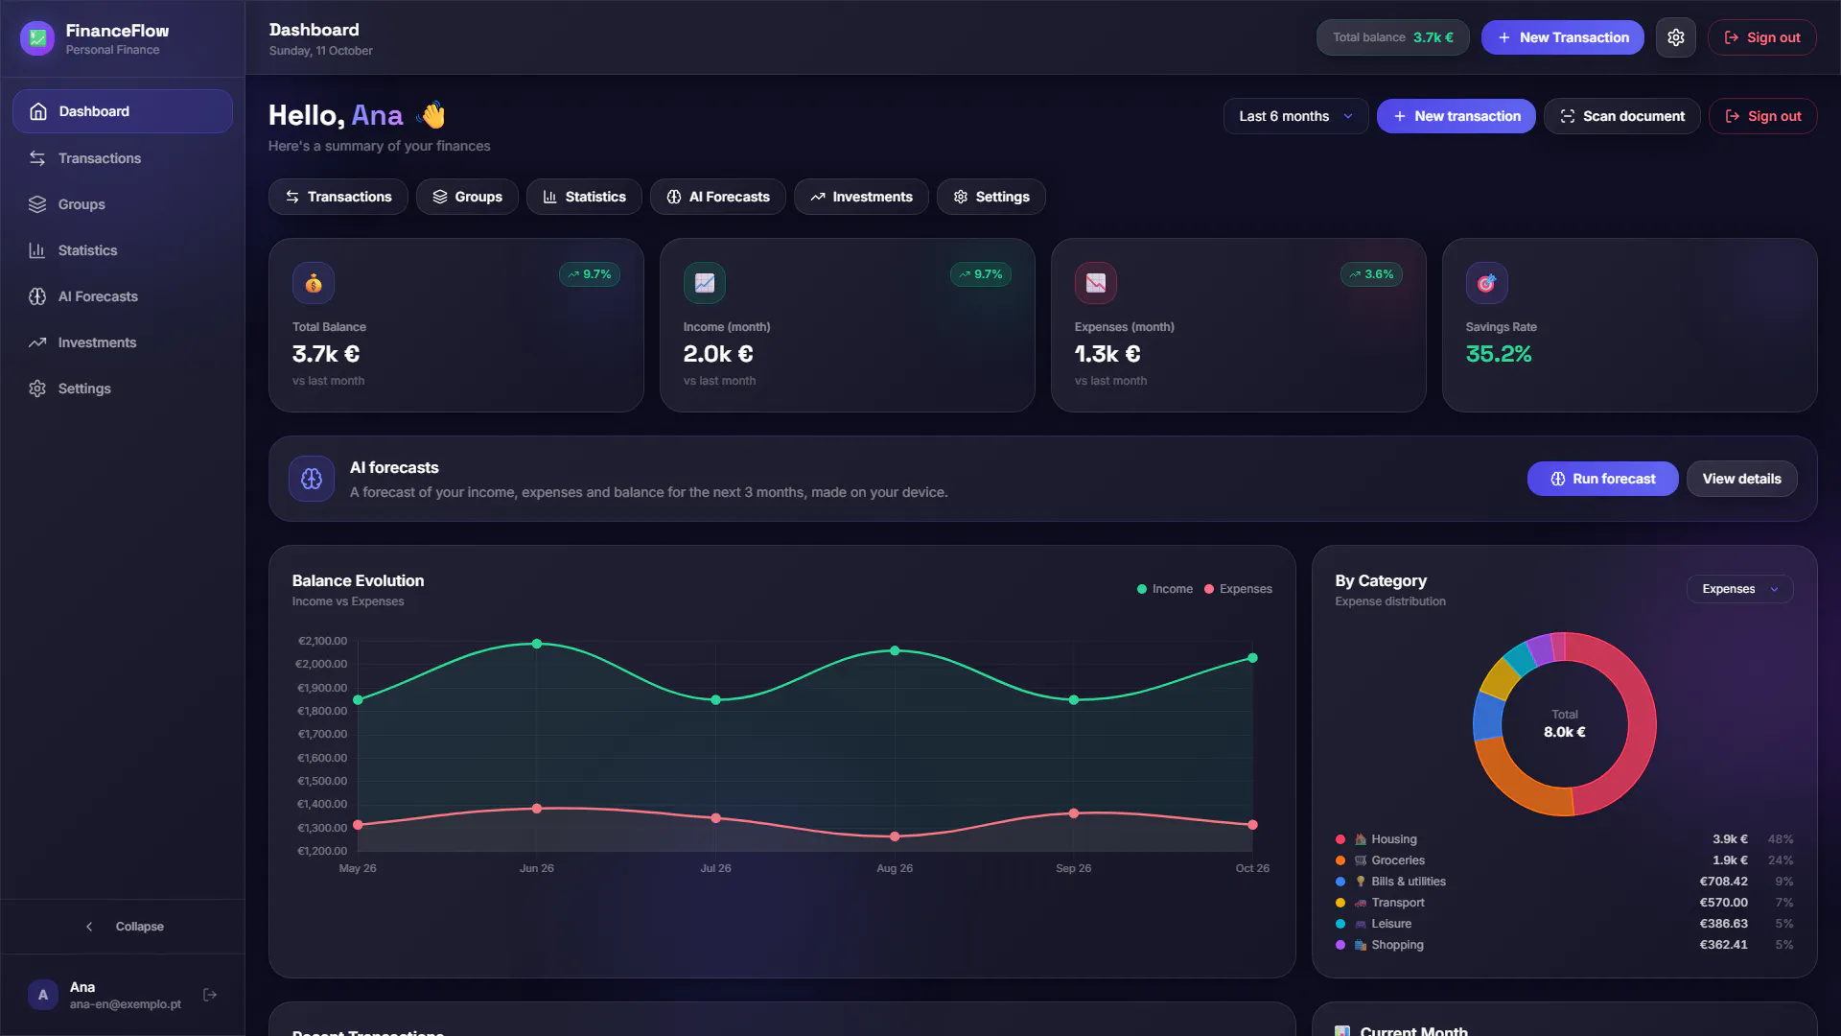Click New transaction beside Scan document

coord(1456,116)
